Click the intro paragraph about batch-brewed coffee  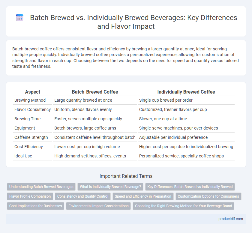pos(125,58)
